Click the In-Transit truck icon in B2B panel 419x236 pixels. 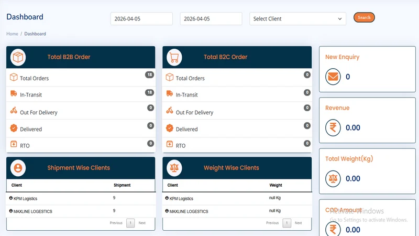pyautogui.click(x=14, y=93)
